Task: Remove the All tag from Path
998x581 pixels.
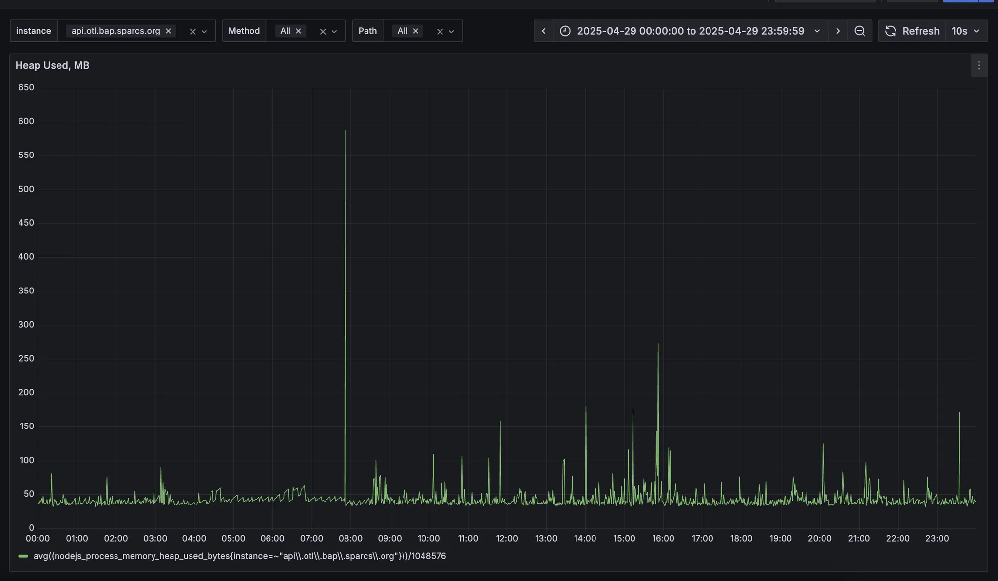Action: [x=415, y=31]
